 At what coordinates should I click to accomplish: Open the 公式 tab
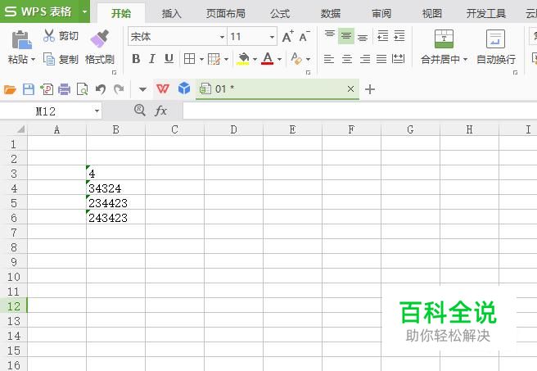pyautogui.click(x=280, y=13)
